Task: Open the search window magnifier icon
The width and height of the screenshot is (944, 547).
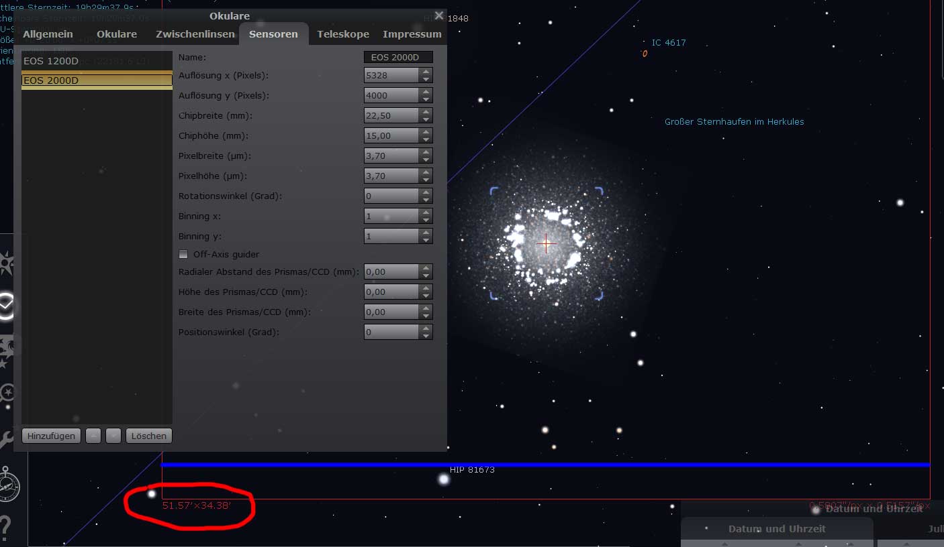Action: (8, 393)
